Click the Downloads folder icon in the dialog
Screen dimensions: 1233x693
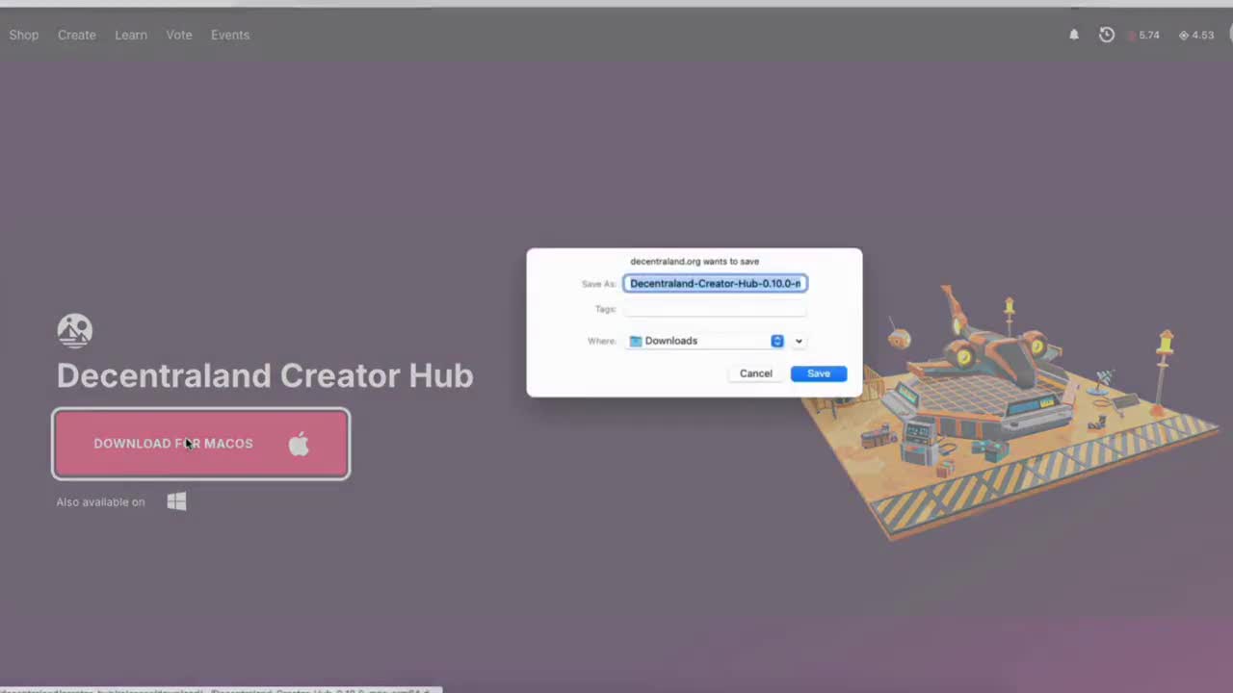pos(636,340)
